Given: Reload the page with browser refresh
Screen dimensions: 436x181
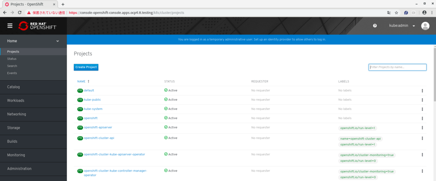Looking at the screenshot, I should 20,12.
